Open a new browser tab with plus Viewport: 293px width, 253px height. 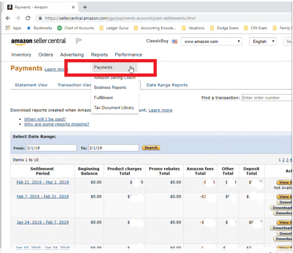point(85,7)
